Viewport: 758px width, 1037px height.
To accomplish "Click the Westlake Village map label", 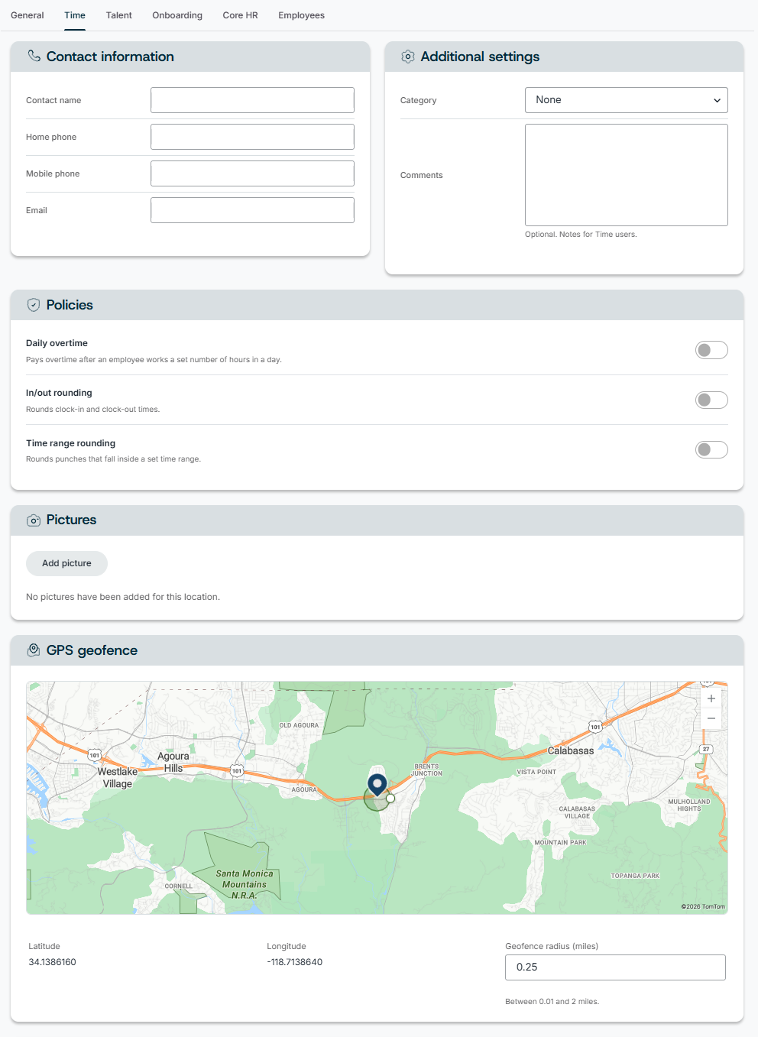I will [118, 778].
